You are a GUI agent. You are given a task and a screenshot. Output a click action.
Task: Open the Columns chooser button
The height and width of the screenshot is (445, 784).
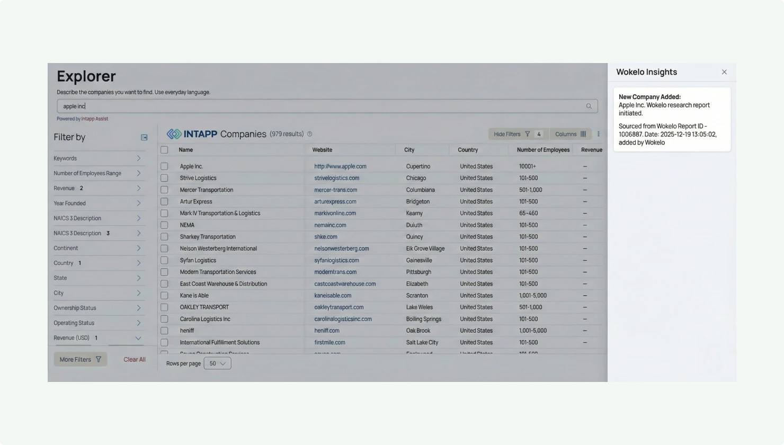pyautogui.click(x=571, y=134)
